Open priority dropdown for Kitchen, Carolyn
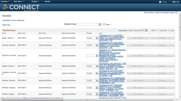181x101 pixels. coord(92,94)
